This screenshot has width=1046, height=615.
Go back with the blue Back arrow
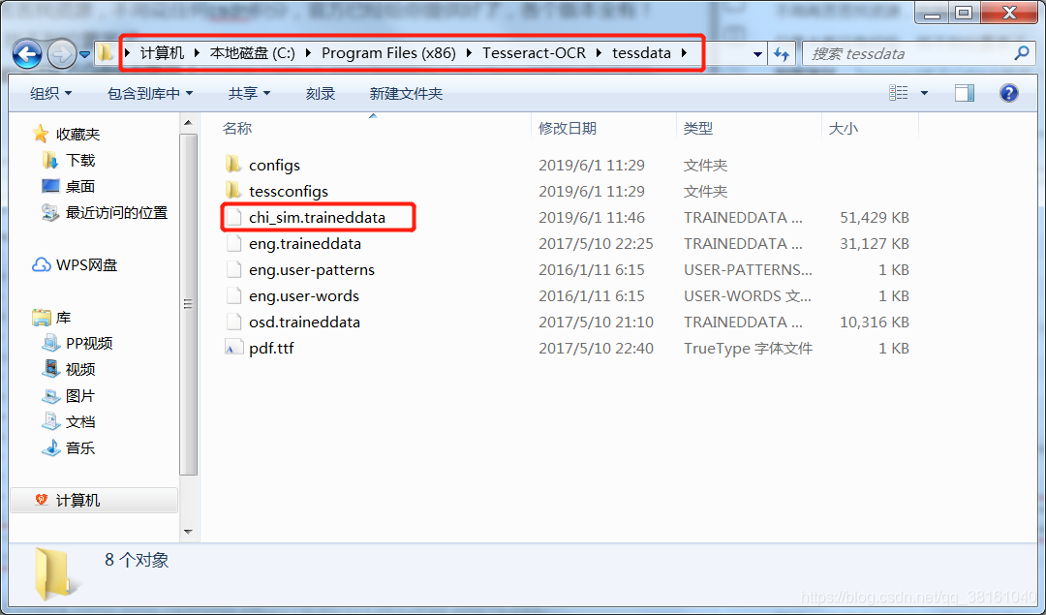[x=27, y=54]
